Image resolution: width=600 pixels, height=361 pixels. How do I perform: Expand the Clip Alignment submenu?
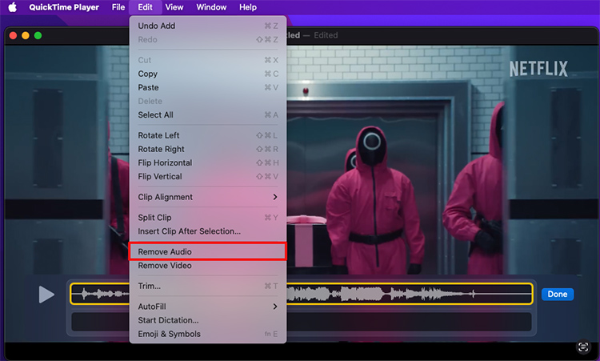tap(208, 197)
